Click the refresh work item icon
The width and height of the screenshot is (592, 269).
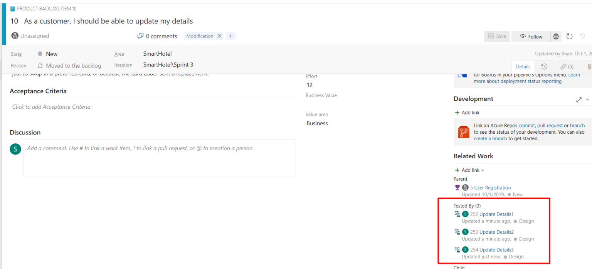point(569,37)
